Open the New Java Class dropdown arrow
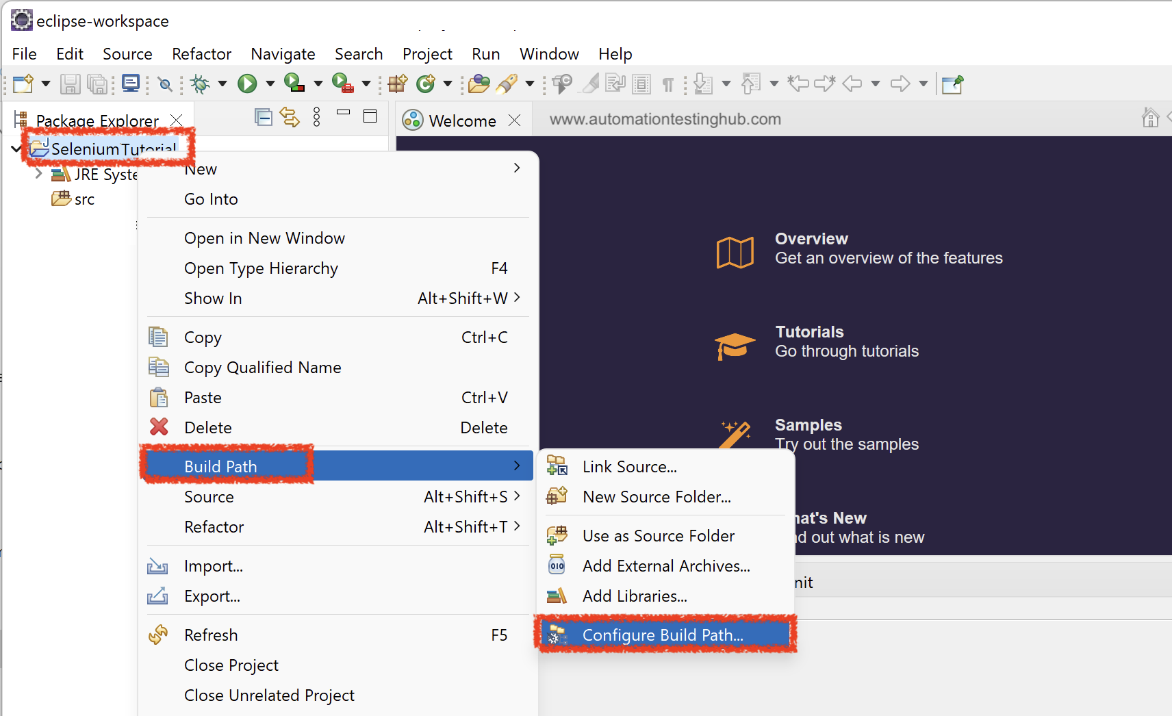1172x716 pixels. point(448,84)
